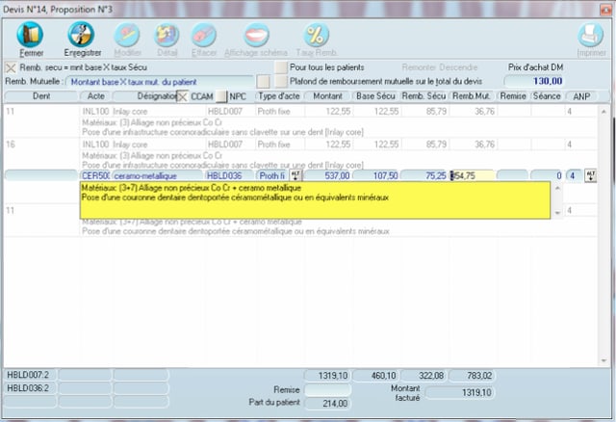Click the total base sécu 460,10 cell

click(x=376, y=376)
